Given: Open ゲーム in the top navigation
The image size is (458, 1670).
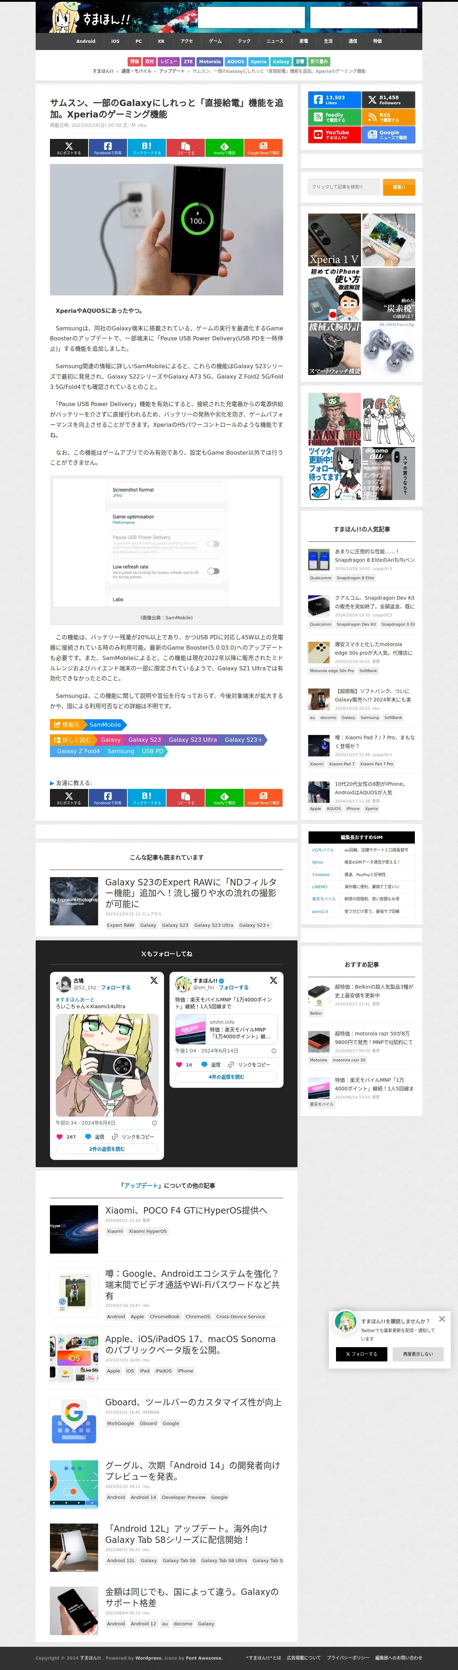Looking at the screenshot, I should click(x=216, y=41).
